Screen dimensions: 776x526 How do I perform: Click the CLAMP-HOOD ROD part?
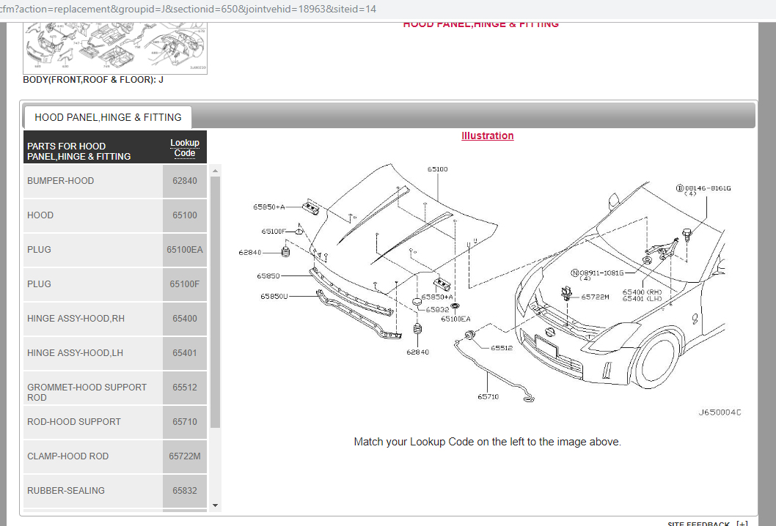point(115,456)
